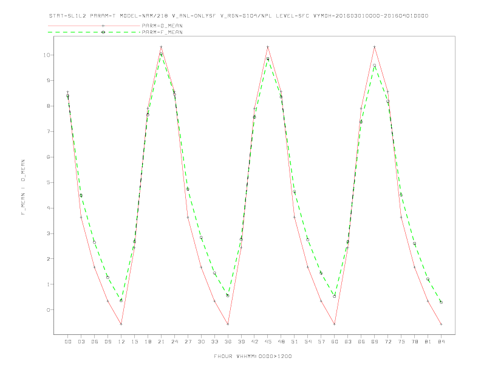Click the PARM=O_MEAN legend label
481x372 pixels.
162,26
